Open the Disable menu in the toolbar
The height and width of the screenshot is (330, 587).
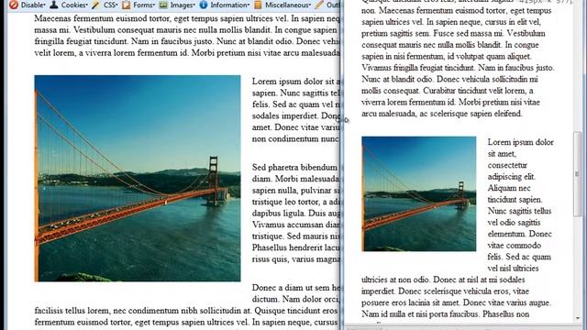coord(28,5)
